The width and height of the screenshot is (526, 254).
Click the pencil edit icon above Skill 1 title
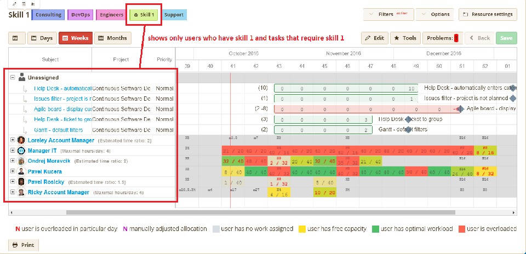14,4
